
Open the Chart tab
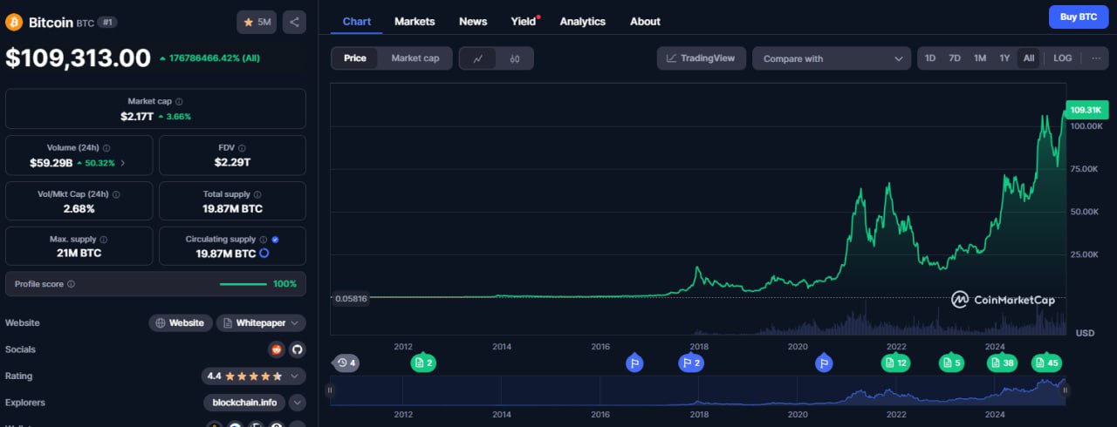356,21
